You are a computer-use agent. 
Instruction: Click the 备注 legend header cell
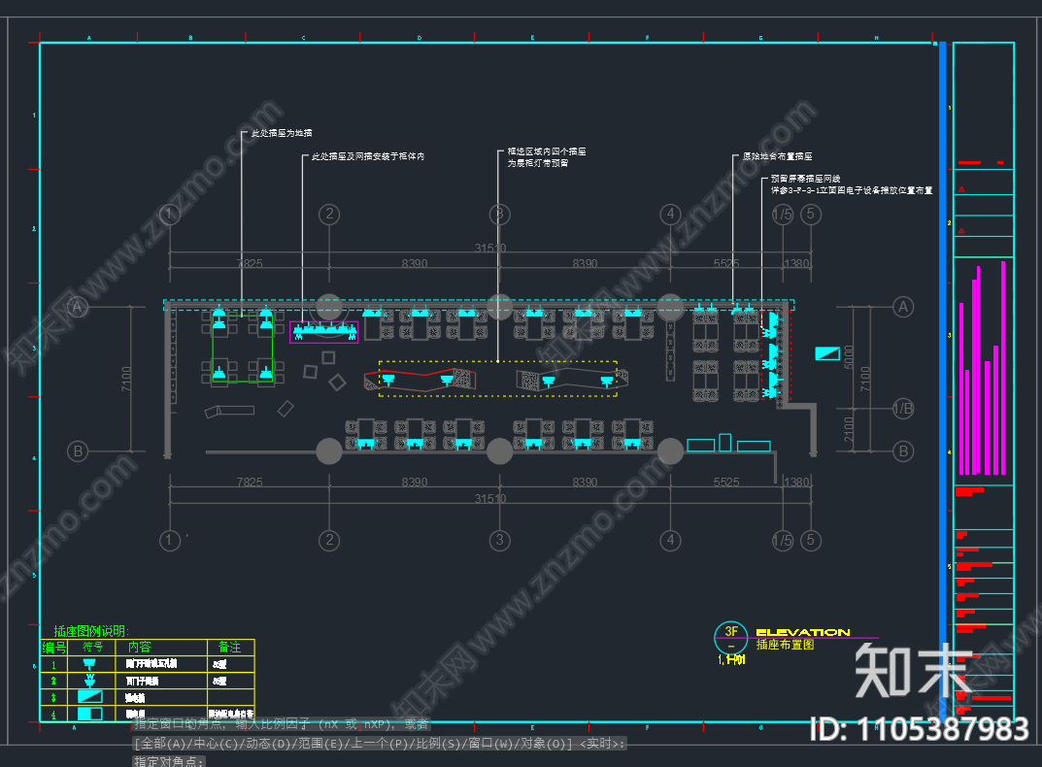click(x=230, y=647)
